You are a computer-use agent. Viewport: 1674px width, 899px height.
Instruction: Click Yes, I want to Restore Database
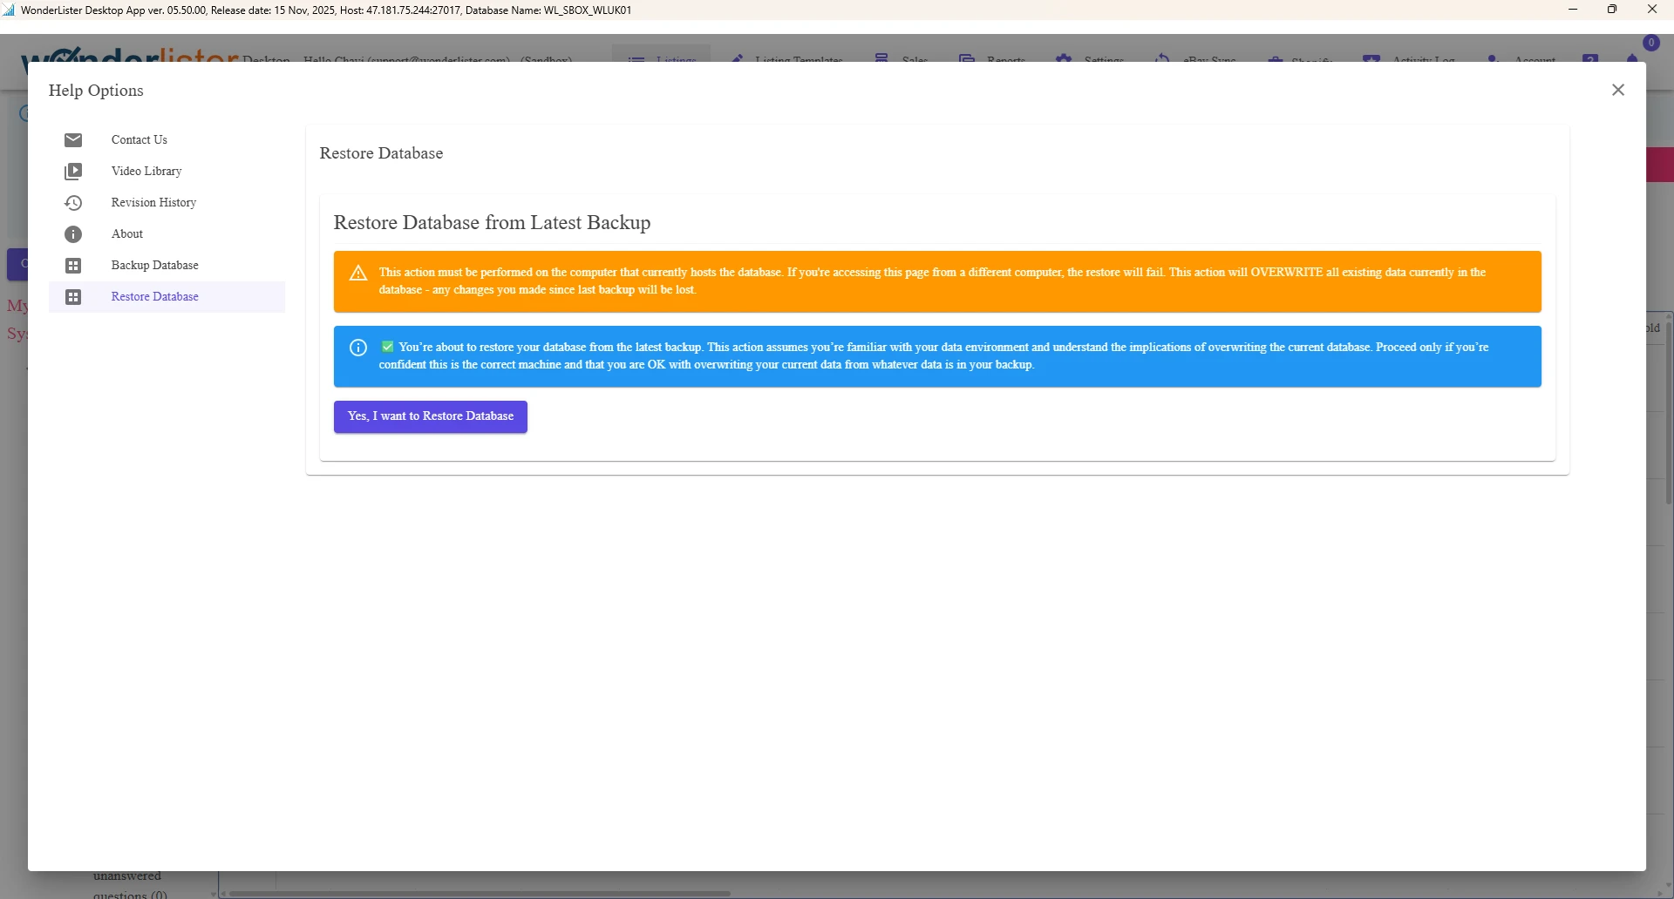pos(430,416)
